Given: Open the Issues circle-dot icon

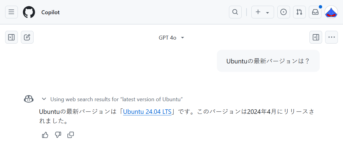Looking at the screenshot, I should click(283, 12).
